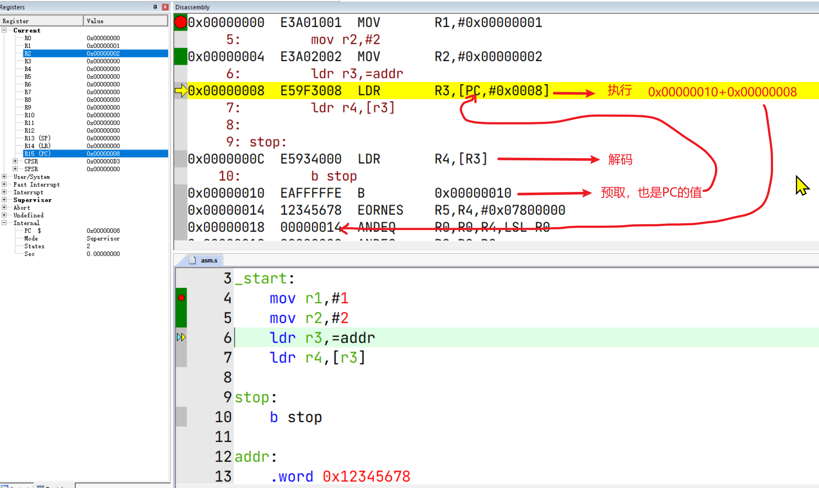Select register R15 (PC) row
The height and width of the screenshot is (488, 819).
96,153
